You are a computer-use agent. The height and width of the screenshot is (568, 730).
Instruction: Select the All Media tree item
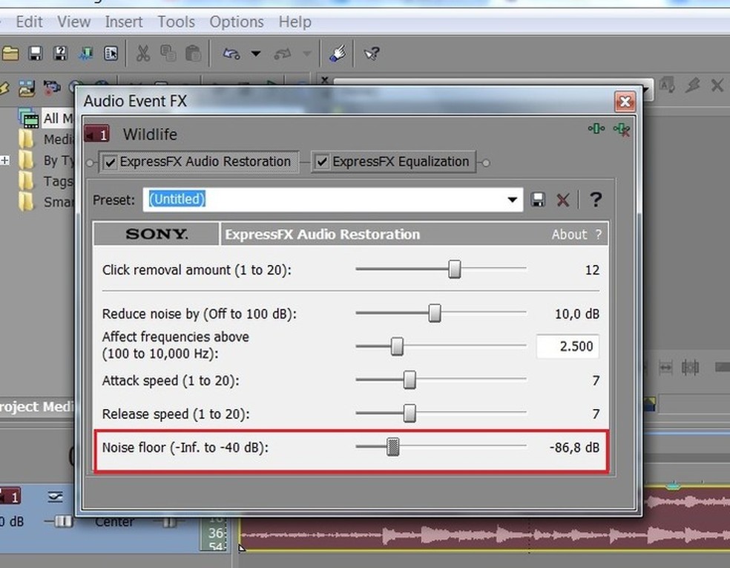[x=58, y=119]
